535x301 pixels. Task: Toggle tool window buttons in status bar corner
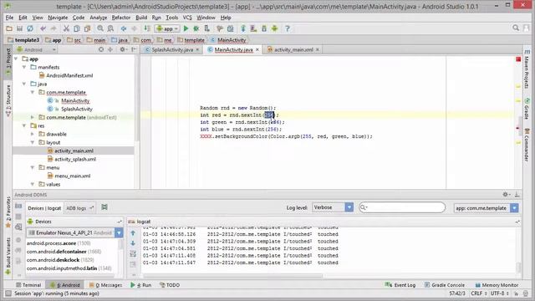(8, 293)
